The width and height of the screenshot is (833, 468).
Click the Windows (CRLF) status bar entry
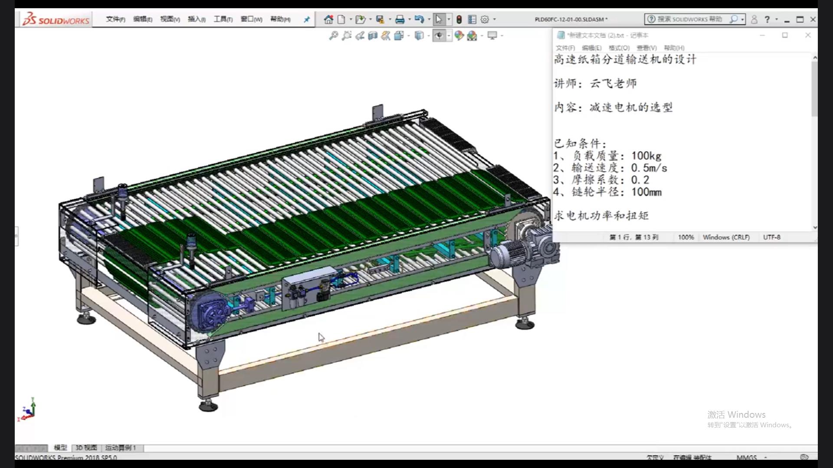pos(726,237)
